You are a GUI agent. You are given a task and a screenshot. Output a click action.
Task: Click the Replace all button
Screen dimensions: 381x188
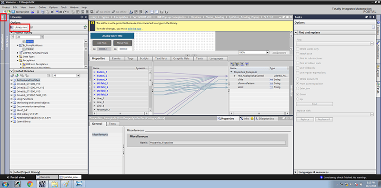point(324,120)
